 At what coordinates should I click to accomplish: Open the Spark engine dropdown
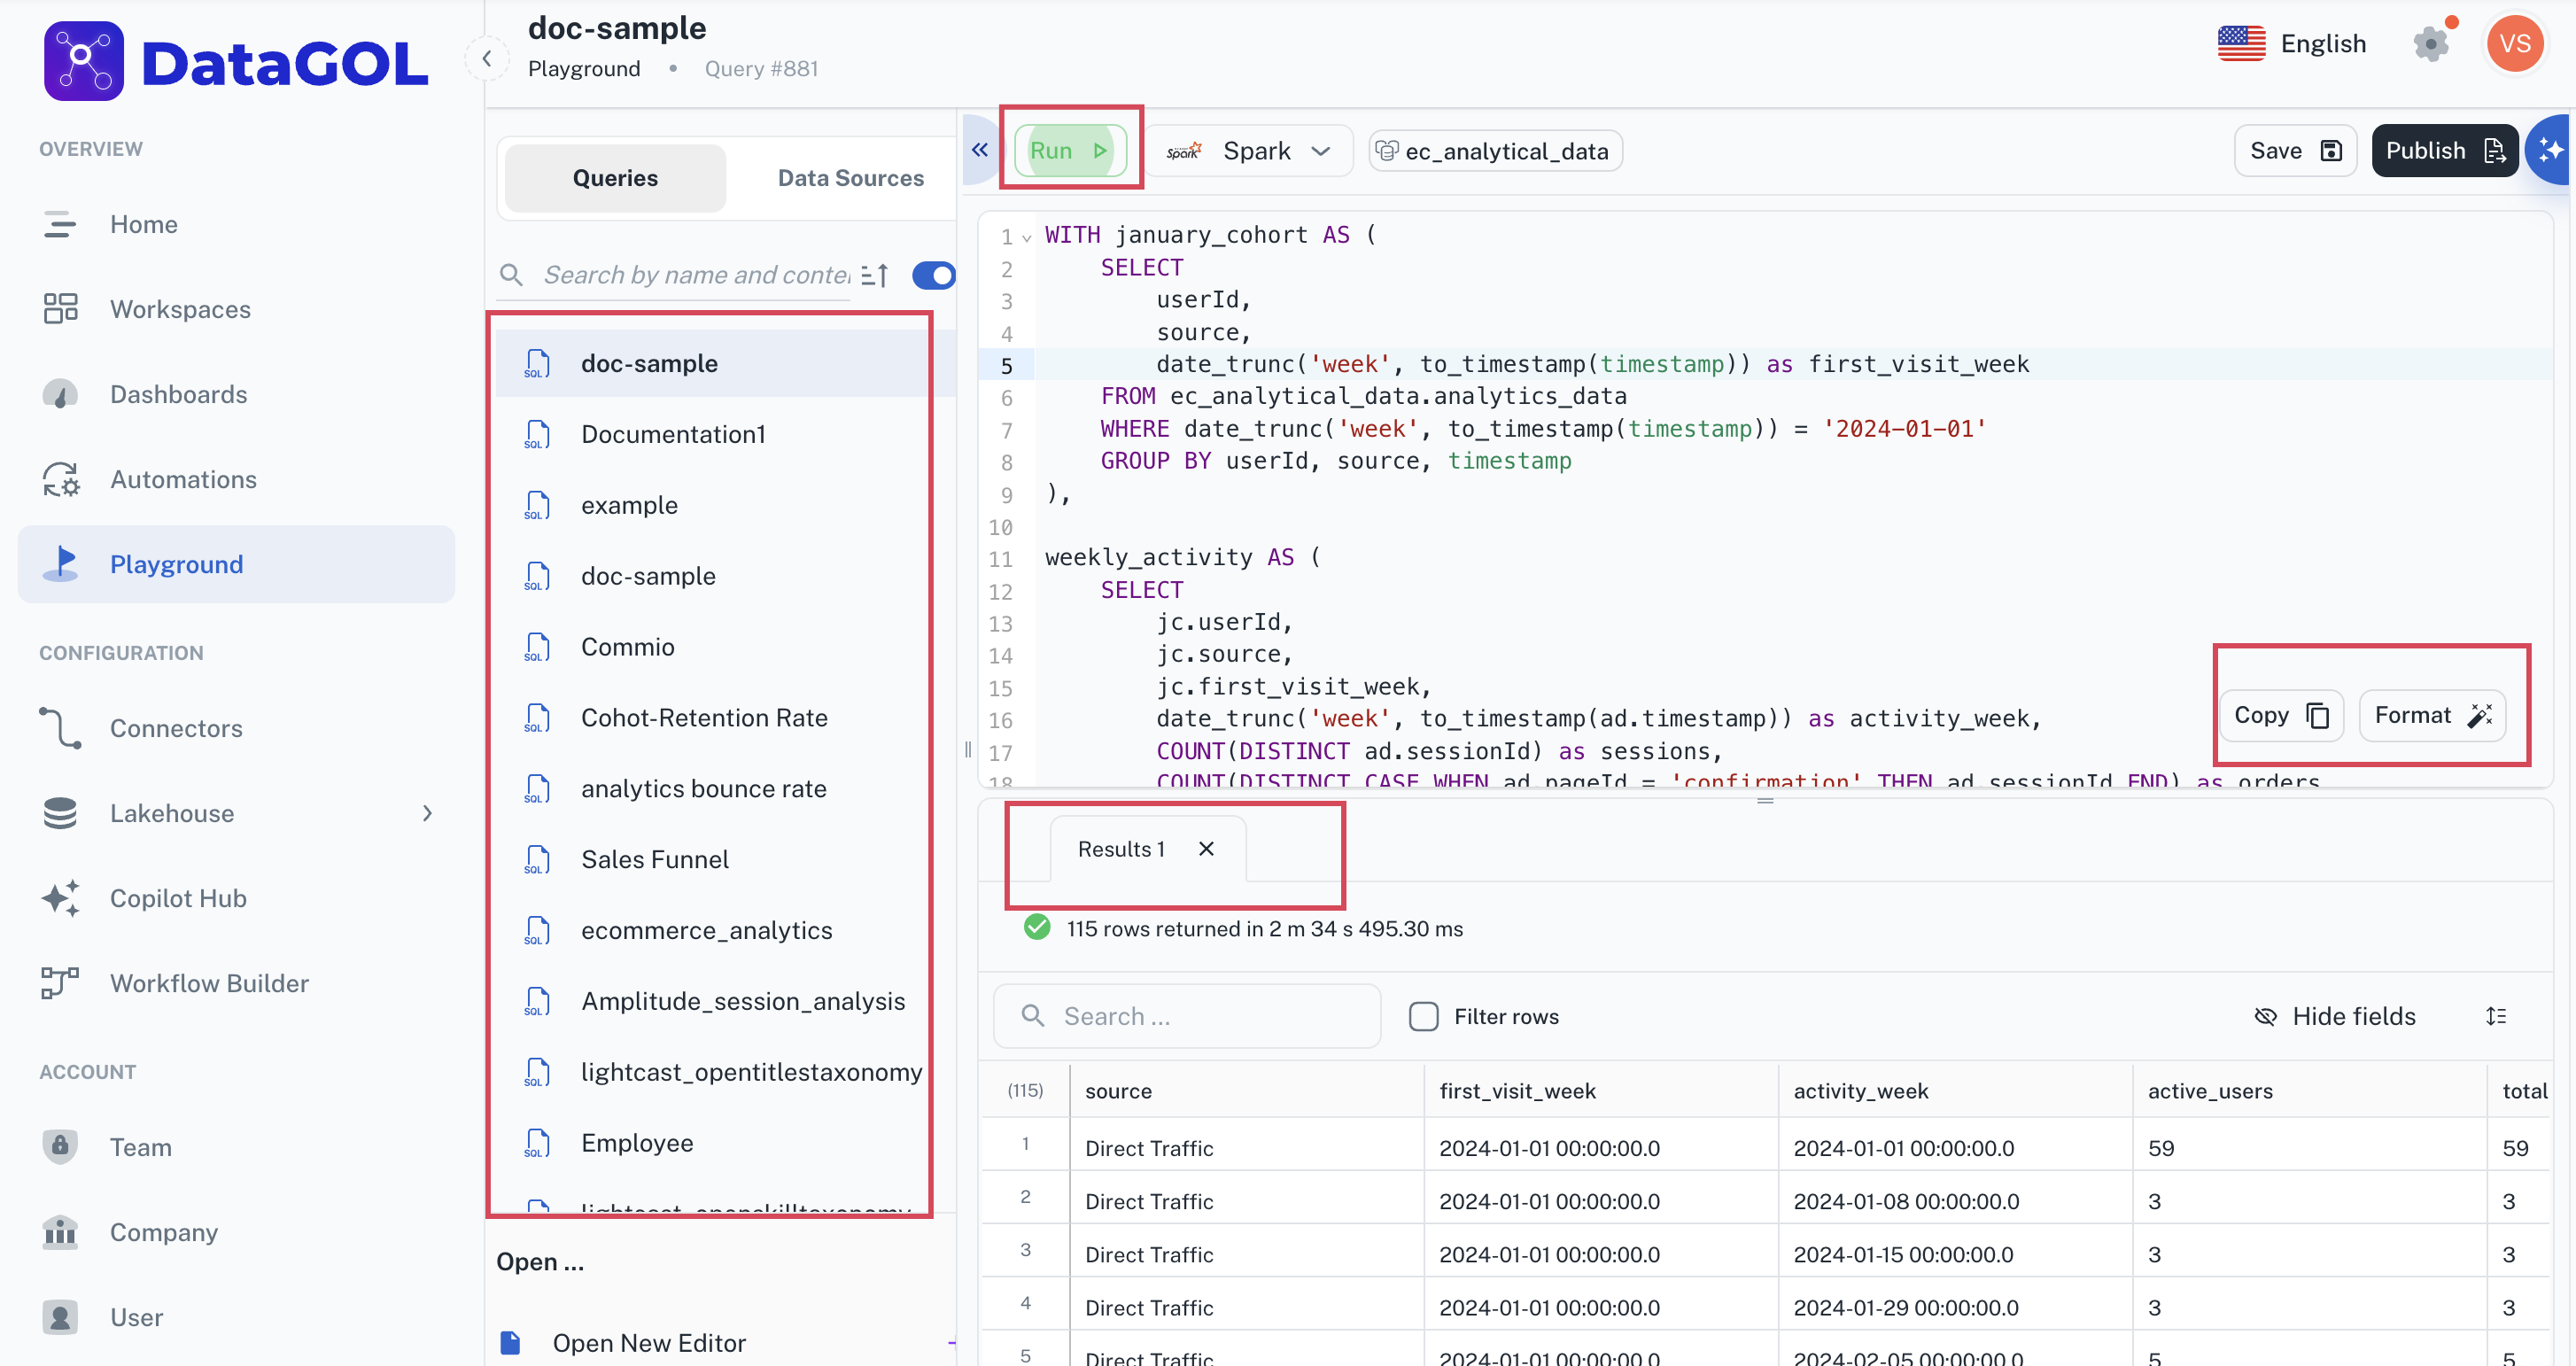(x=1249, y=151)
